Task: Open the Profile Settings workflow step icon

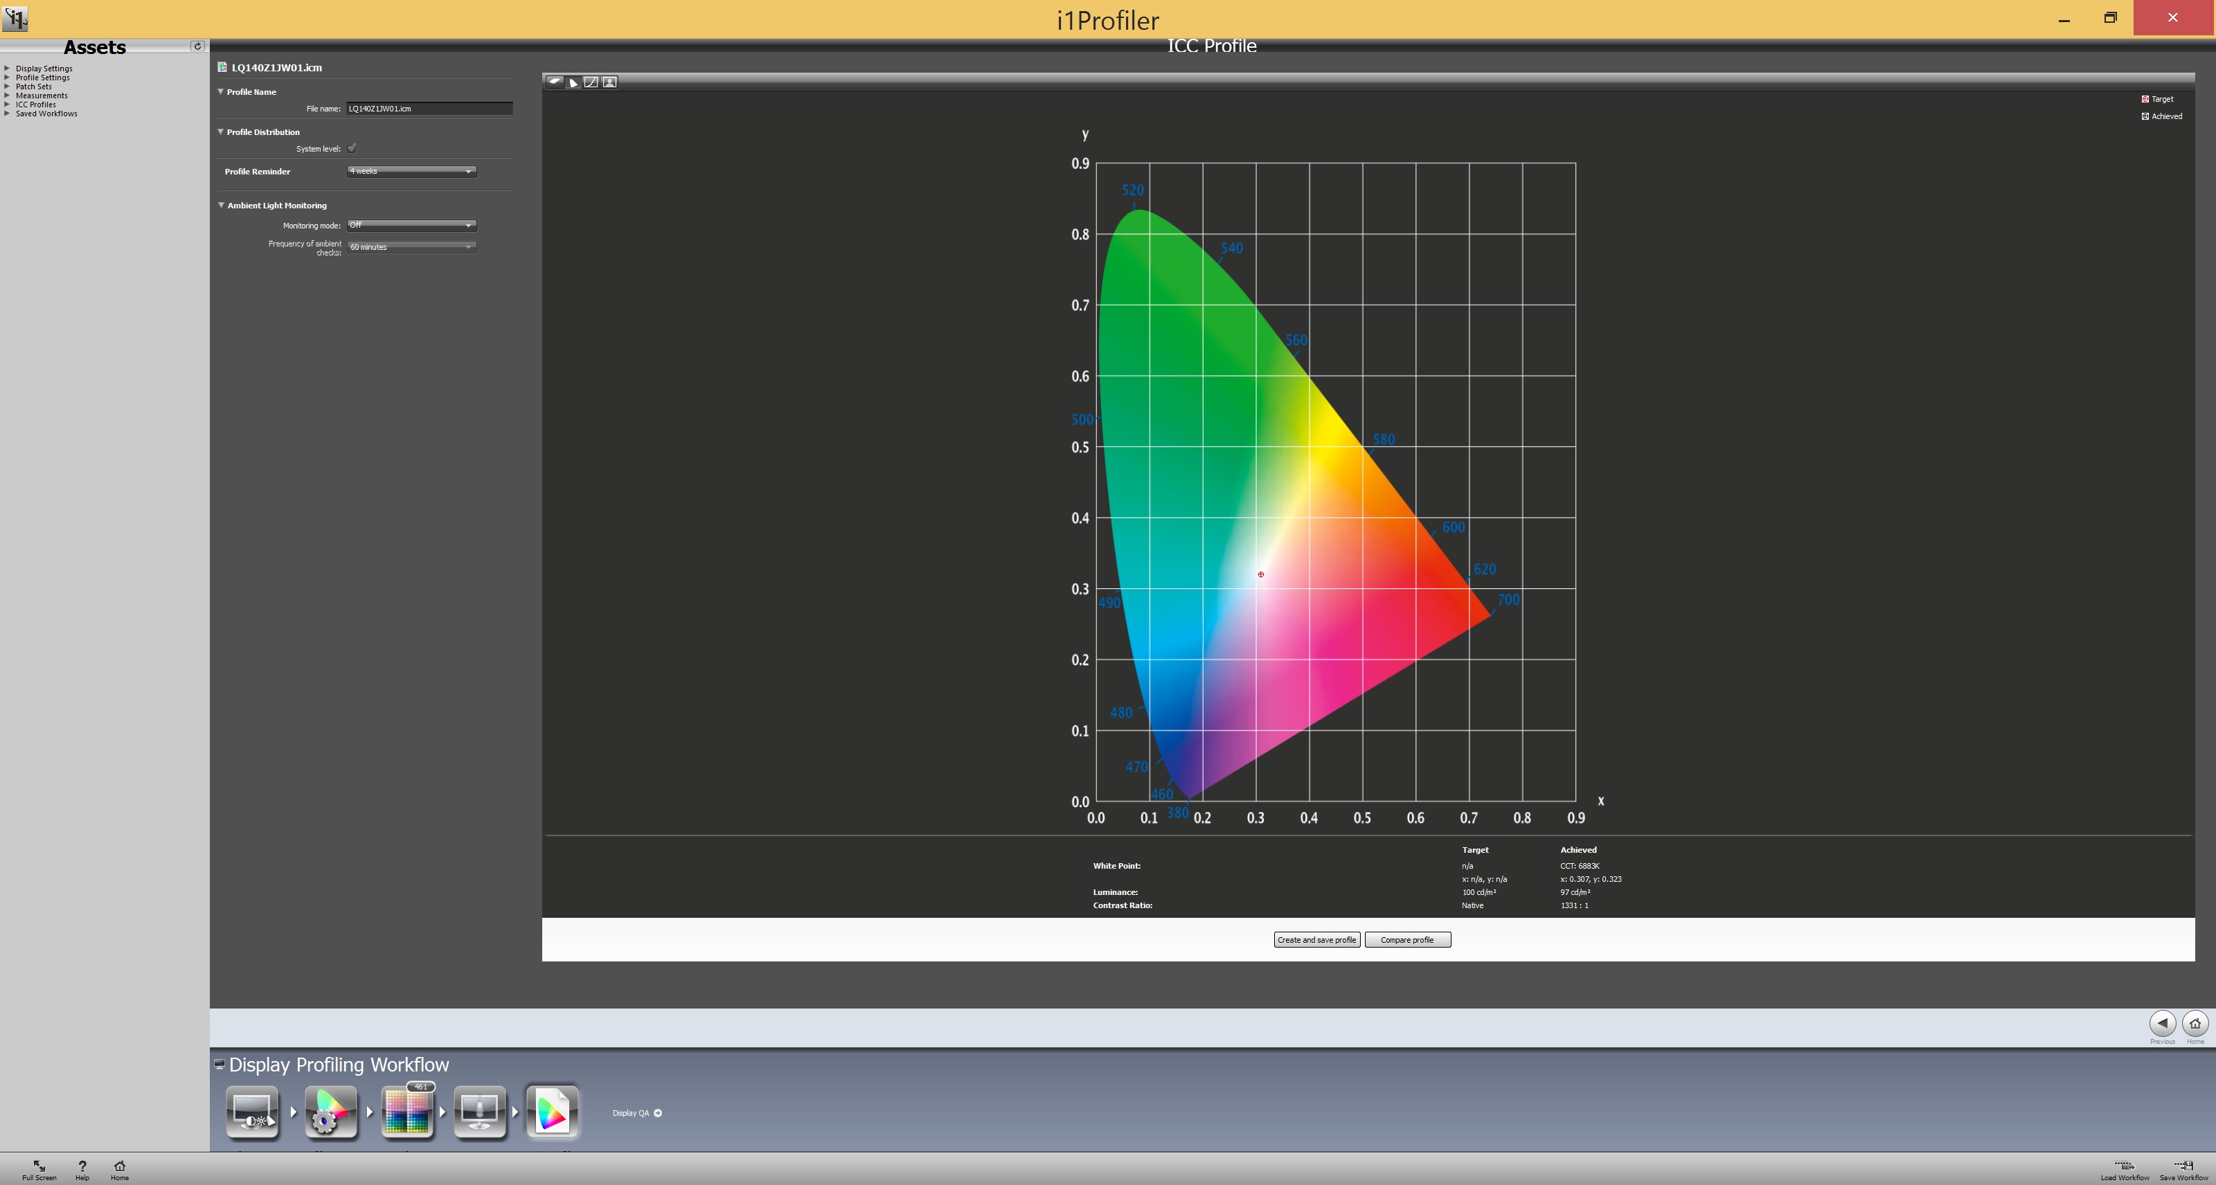Action: 331,1111
